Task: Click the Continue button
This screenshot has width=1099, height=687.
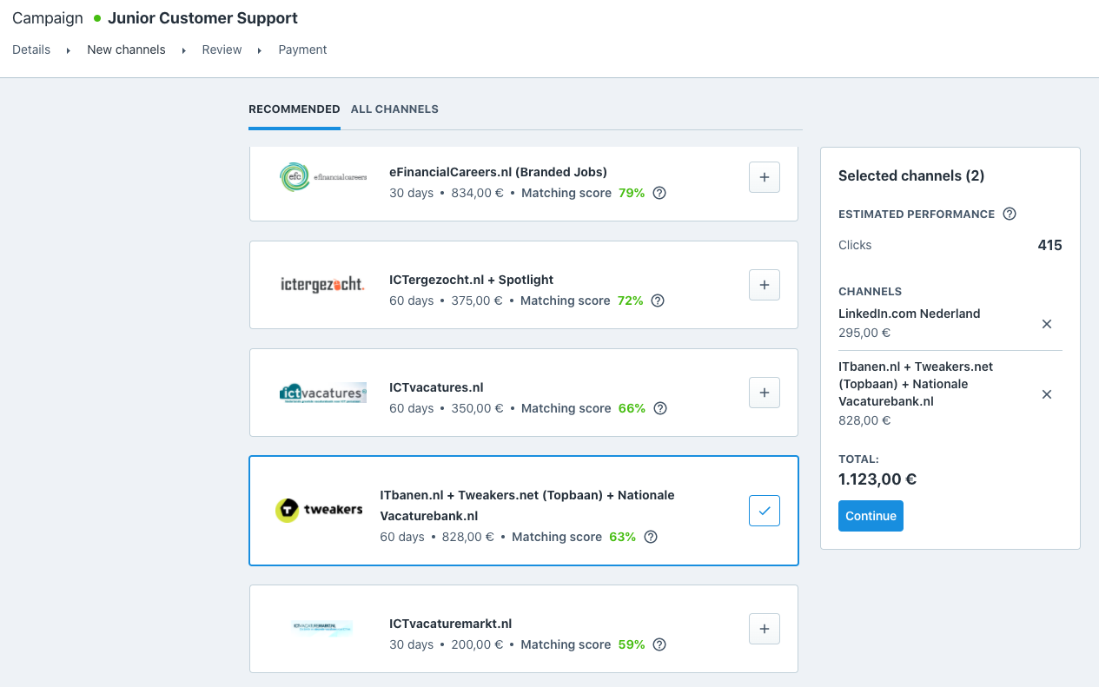Action: click(x=871, y=516)
